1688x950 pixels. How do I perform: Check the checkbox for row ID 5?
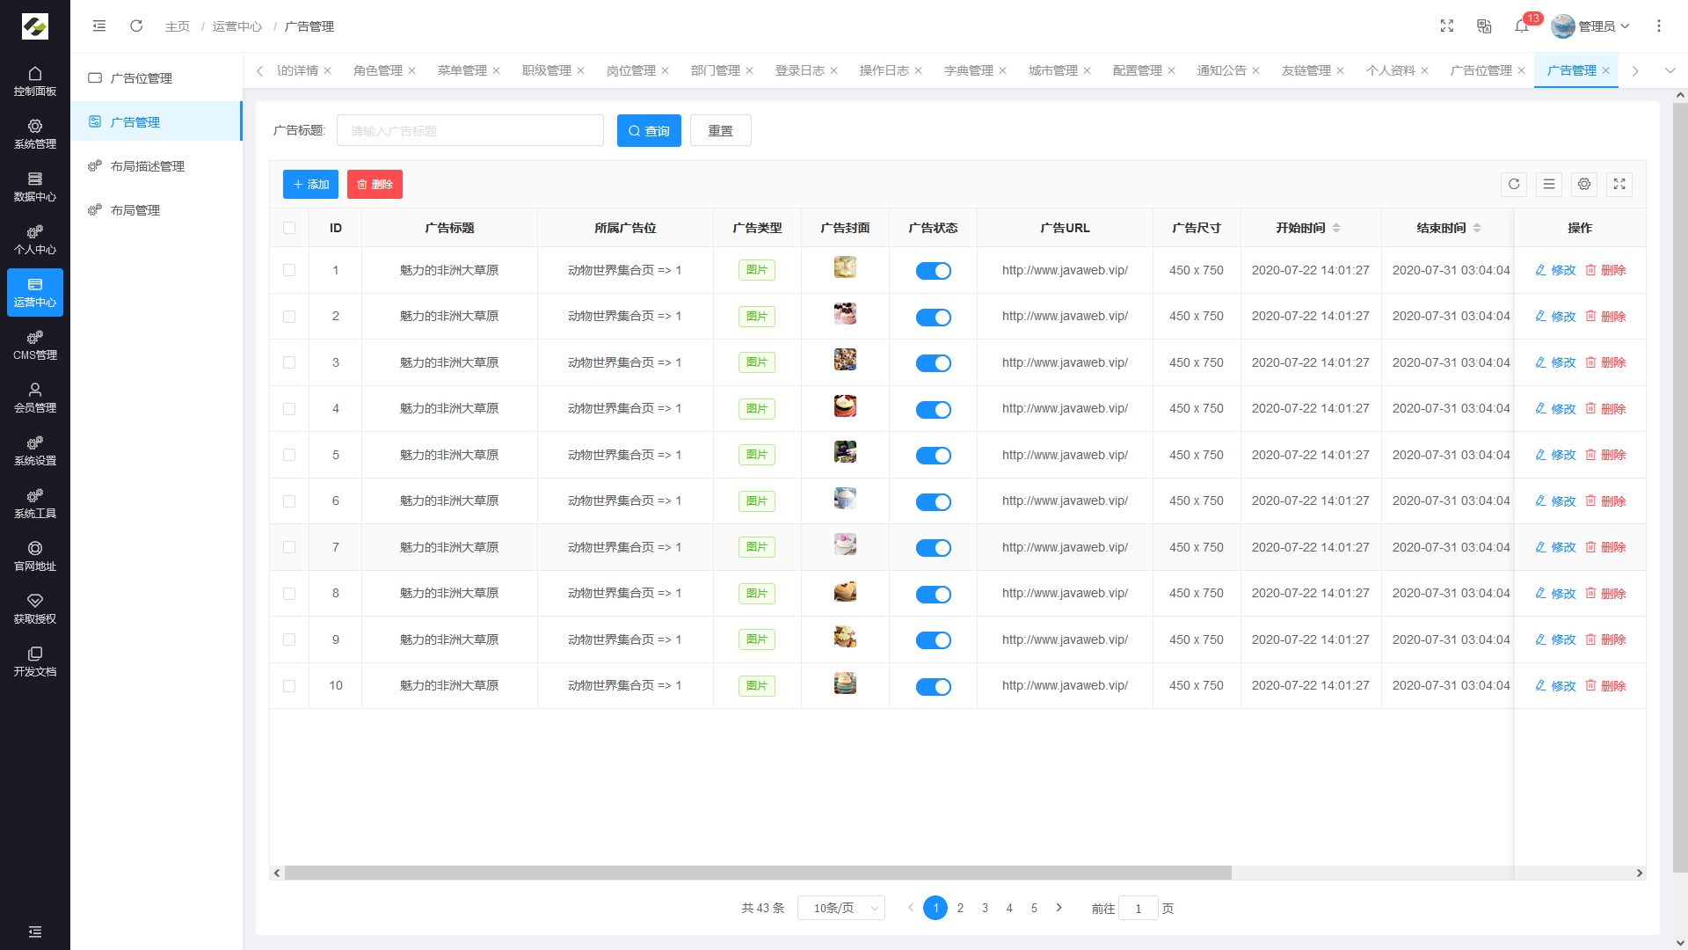pos(289,455)
